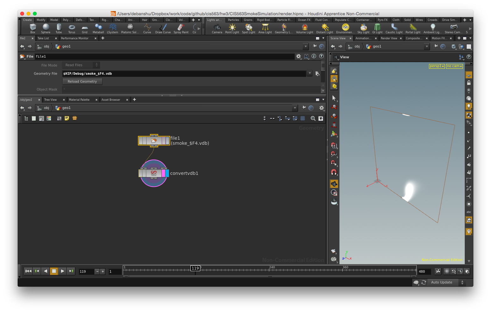This screenshot has height=312, width=491.
Task: Add an Area Light from shelf
Action: 265,29
